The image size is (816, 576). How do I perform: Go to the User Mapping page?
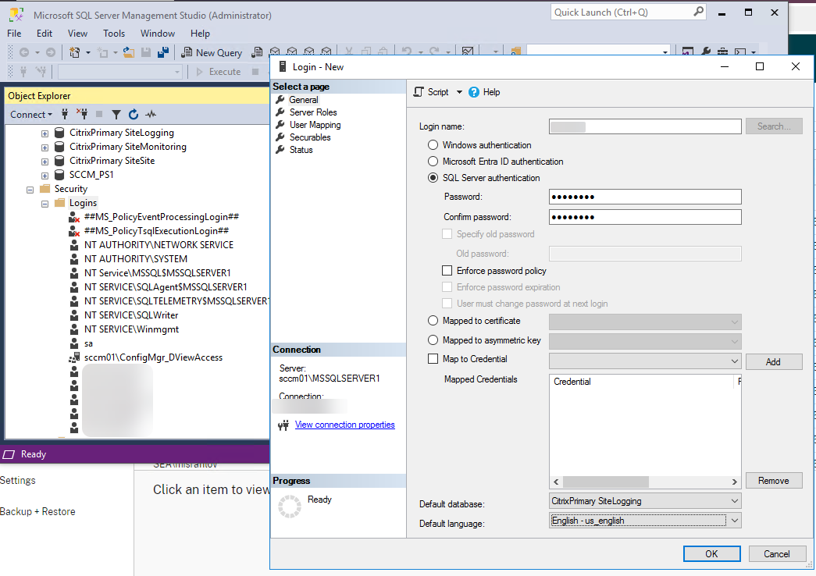[315, 125]
